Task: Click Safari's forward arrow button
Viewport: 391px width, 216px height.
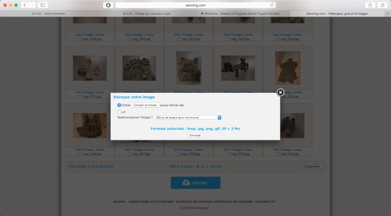Action: coord(32,5)
